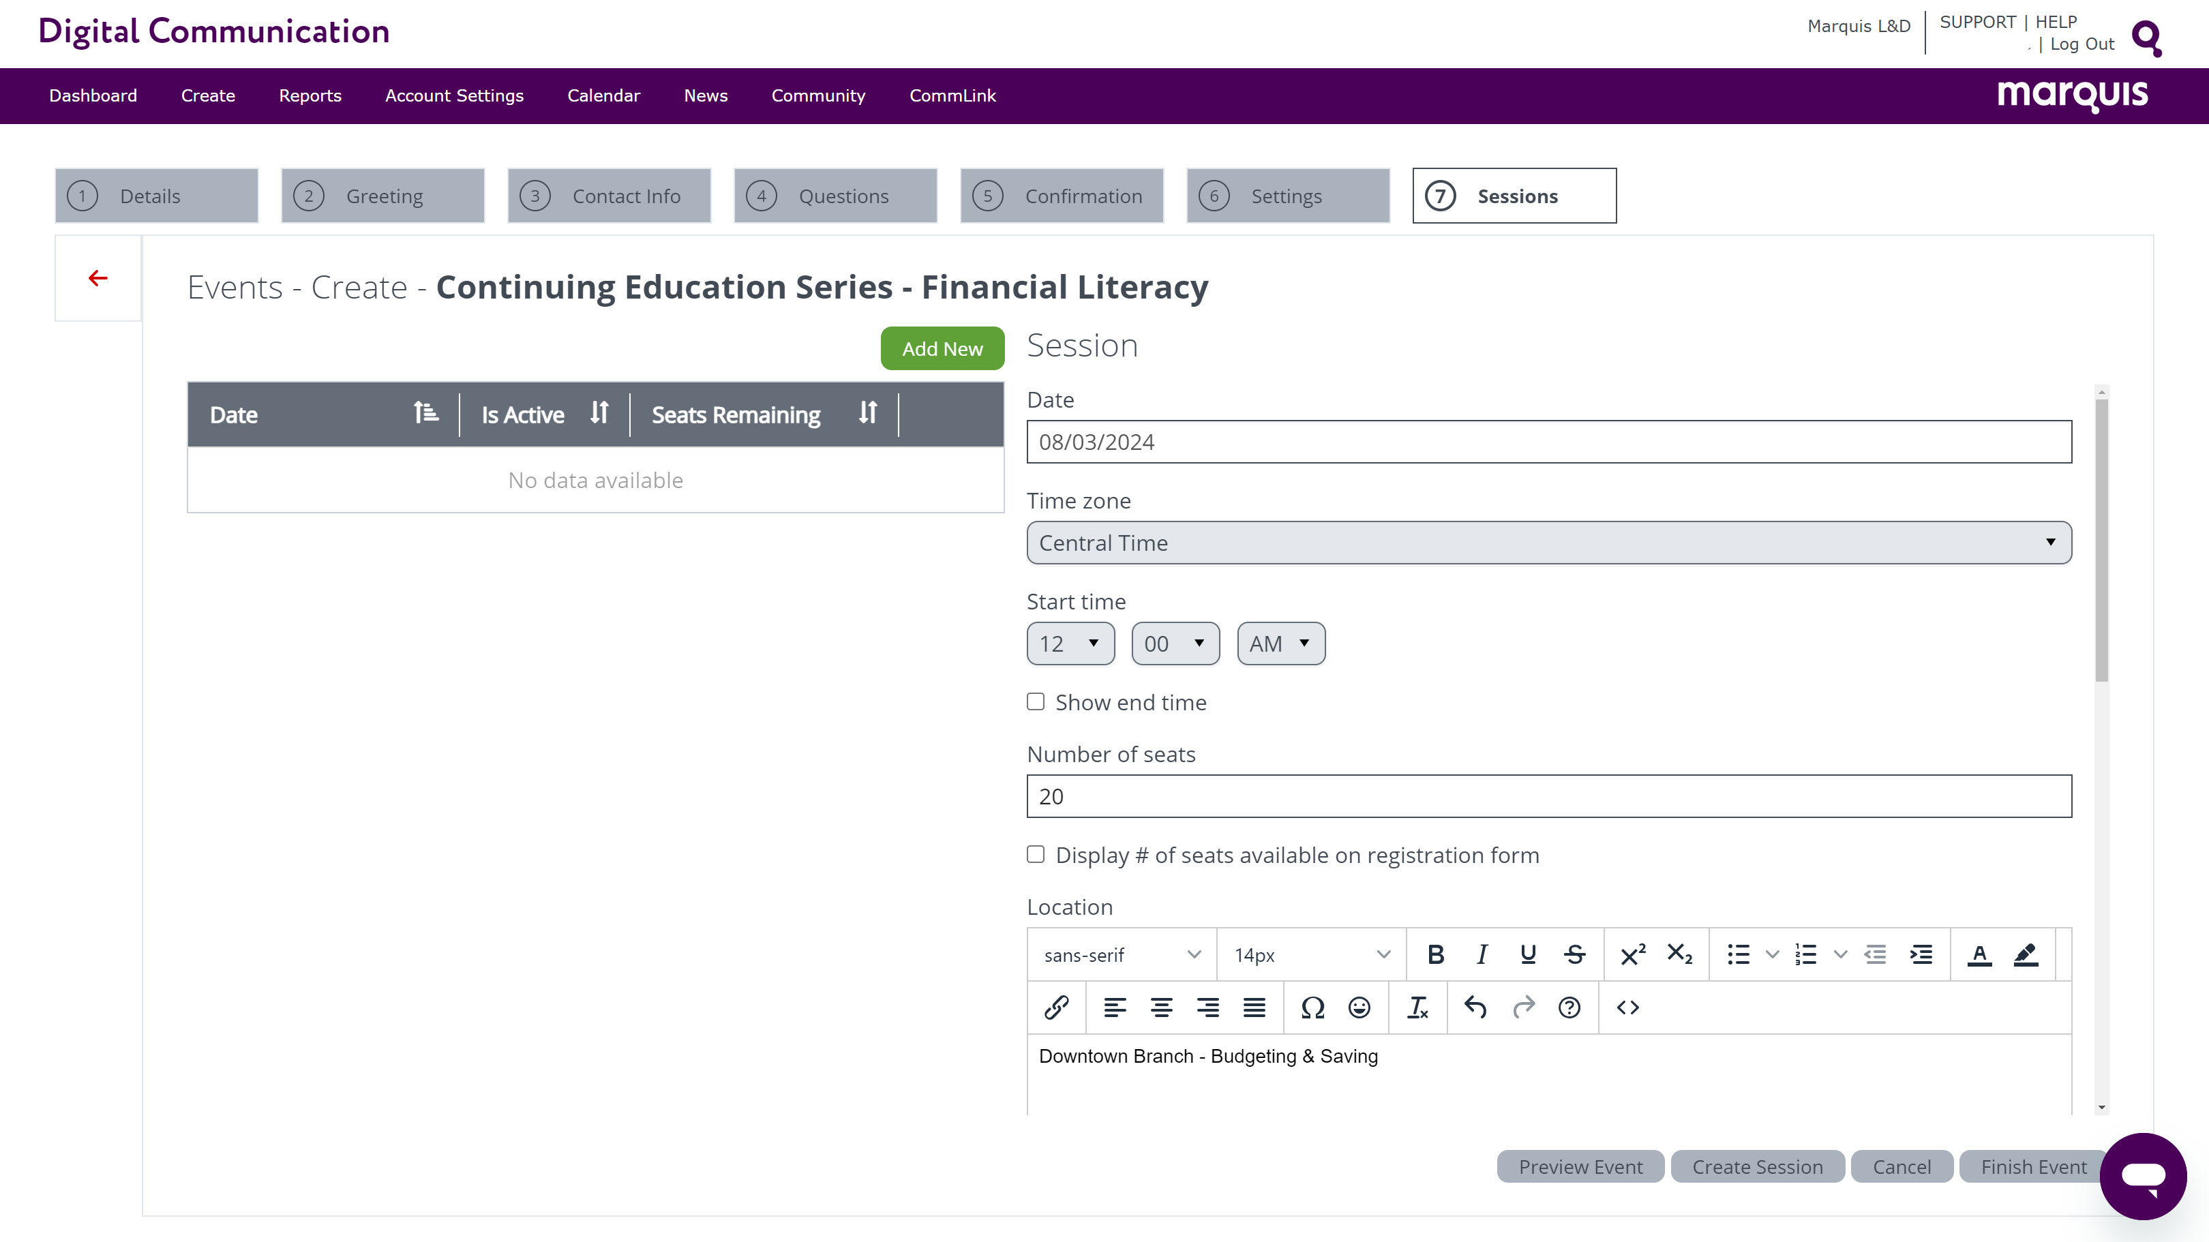Open special characters Omega icon

pyautogui.click(x=1312, y=1007)
